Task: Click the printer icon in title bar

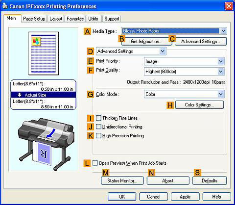Action: click(x=5, y=6)
